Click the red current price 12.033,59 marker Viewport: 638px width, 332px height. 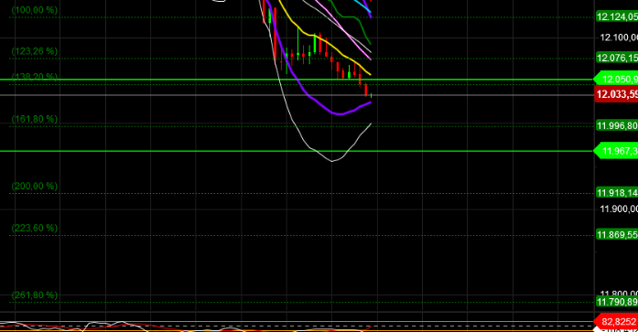click(616, 94)
